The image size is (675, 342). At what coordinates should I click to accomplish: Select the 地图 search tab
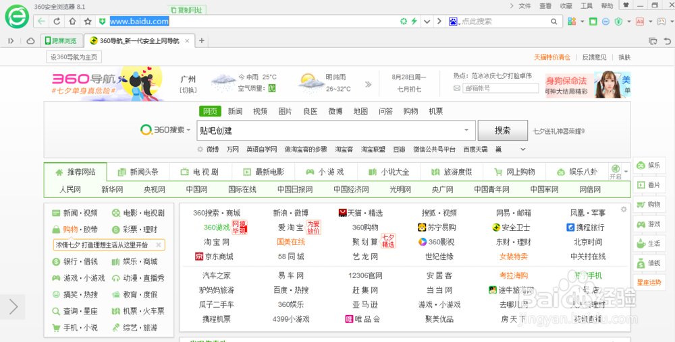coord(360,111)
